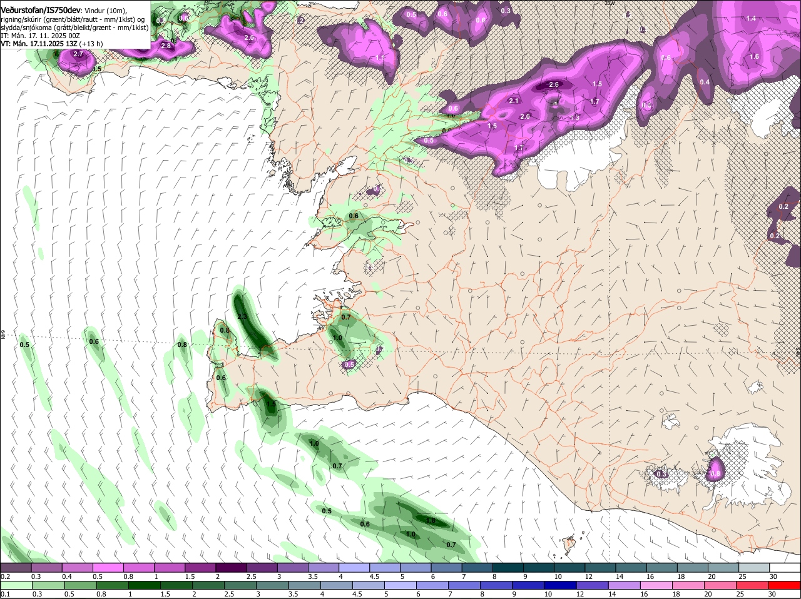Click the IT: Mán. 17. 11. 2025 00Z line
The image size is (801, 599).
click(x=41, y=36)
